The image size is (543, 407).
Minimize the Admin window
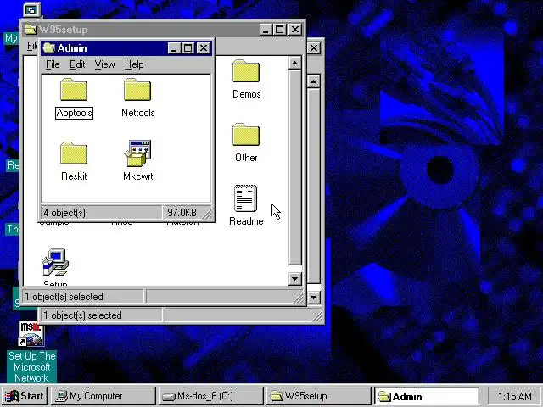tap(174, 48)
